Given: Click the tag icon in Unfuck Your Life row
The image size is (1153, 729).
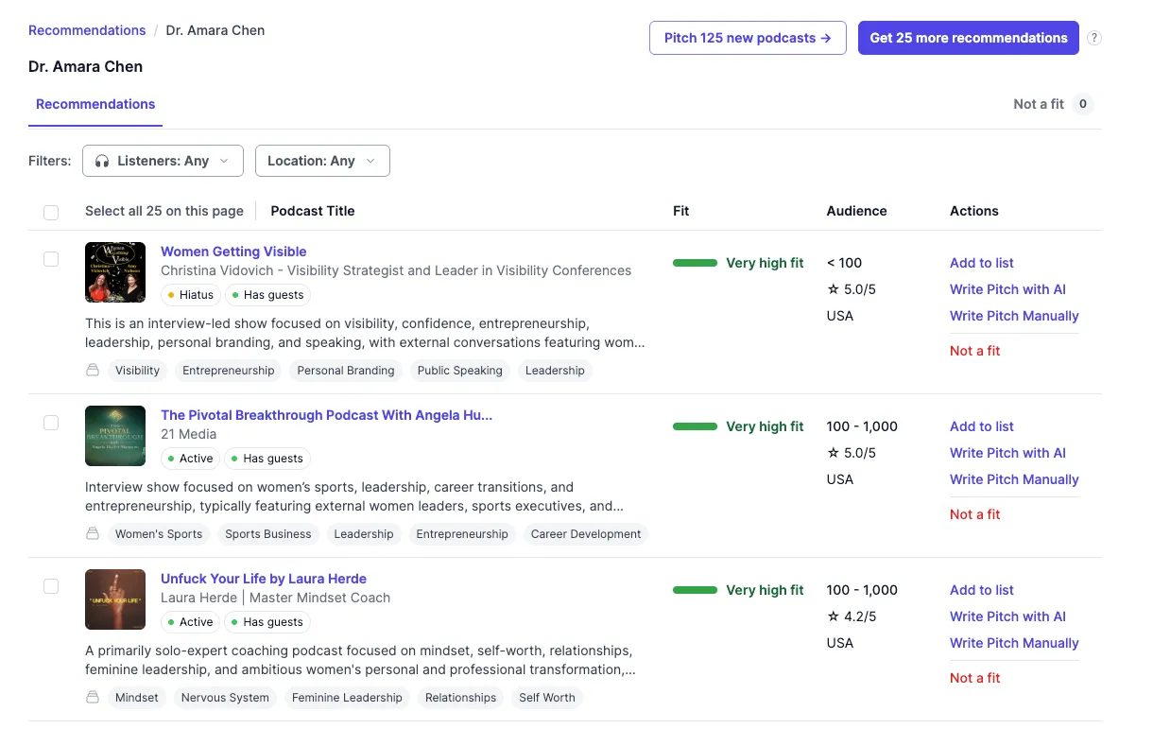Looking at the screenshot, I should click(x=93, y=698).
